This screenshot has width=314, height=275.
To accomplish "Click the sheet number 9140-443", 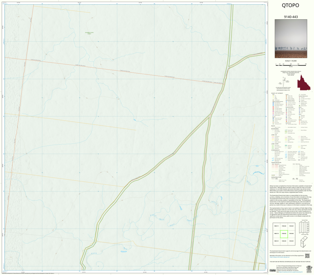I will (291, 17).
